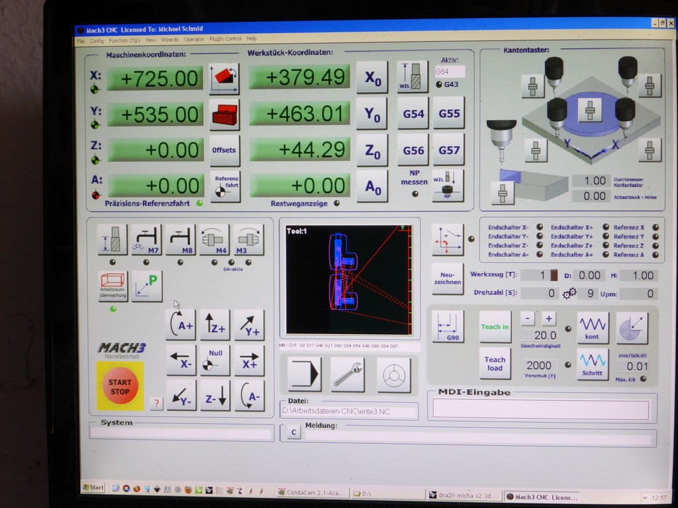Open the wrench settings icon
The image size is (678, 508).
click(x=348, y=374)
